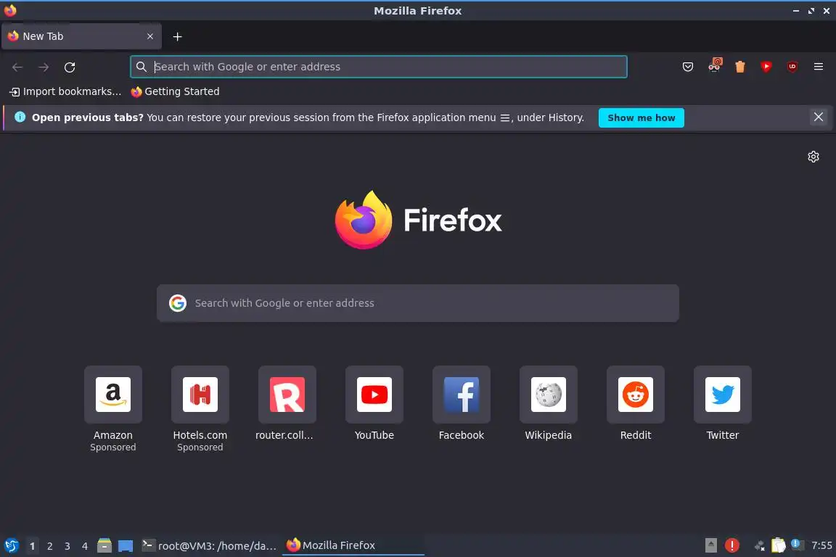Click the orange trash can extension icon
This screenshot has width=836, height=557.
tap(740, 67)
